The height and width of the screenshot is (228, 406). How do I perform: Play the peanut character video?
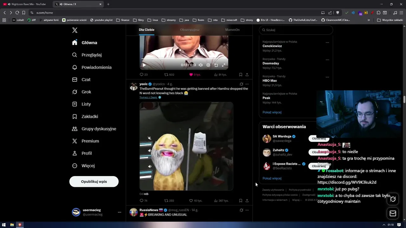pyautogui.click(x=186, y=146)
